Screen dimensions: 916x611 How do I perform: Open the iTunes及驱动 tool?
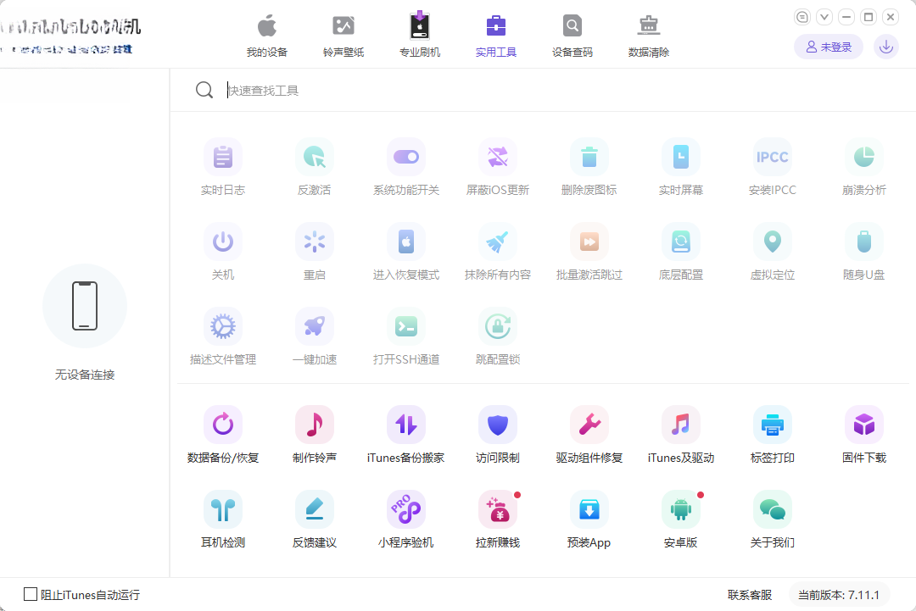[x=680, y=425]
